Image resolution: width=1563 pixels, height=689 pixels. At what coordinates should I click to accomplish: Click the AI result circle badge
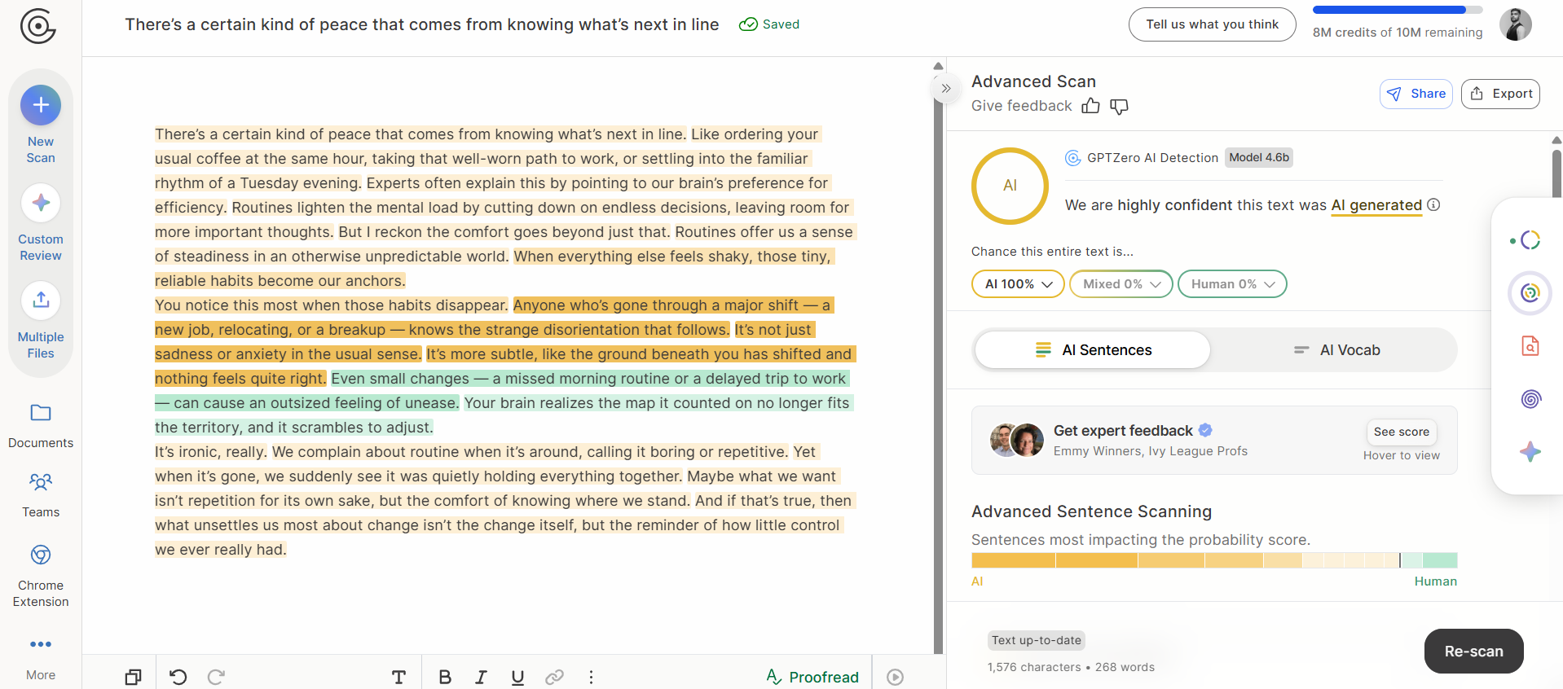tap(1010, 186)
